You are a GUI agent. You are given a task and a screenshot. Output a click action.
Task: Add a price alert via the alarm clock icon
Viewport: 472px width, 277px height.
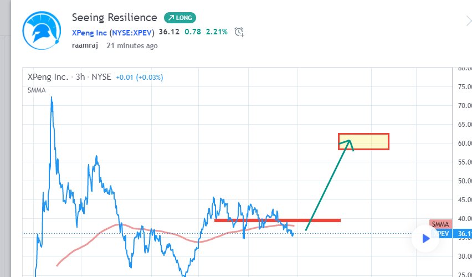[239, 32]
